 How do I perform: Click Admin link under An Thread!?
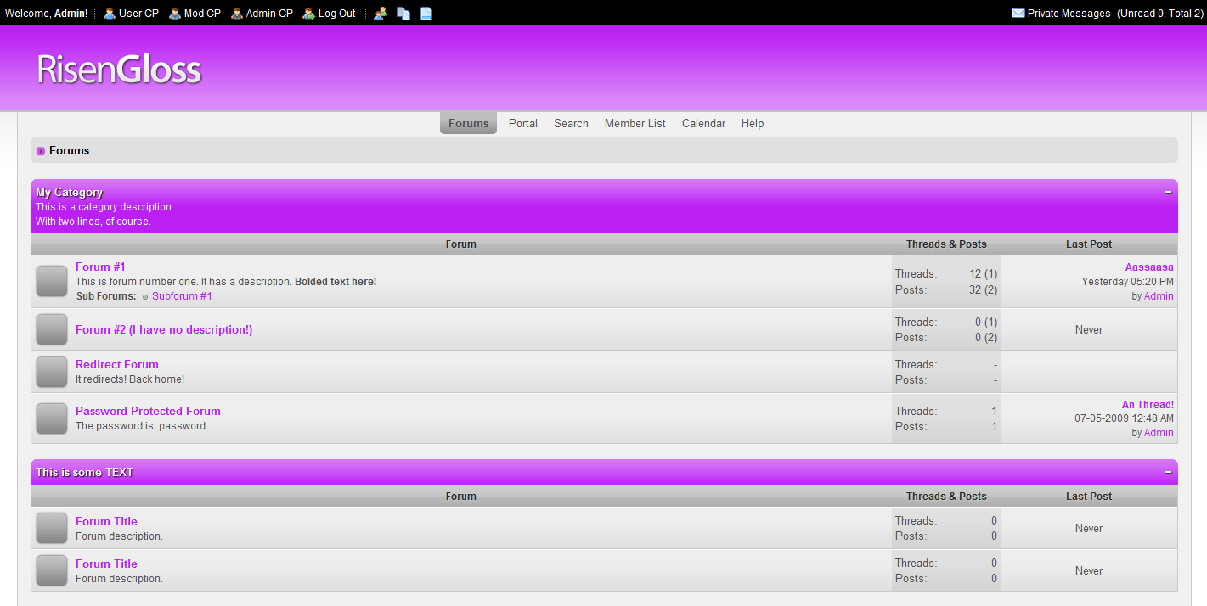click(1159, 433)
